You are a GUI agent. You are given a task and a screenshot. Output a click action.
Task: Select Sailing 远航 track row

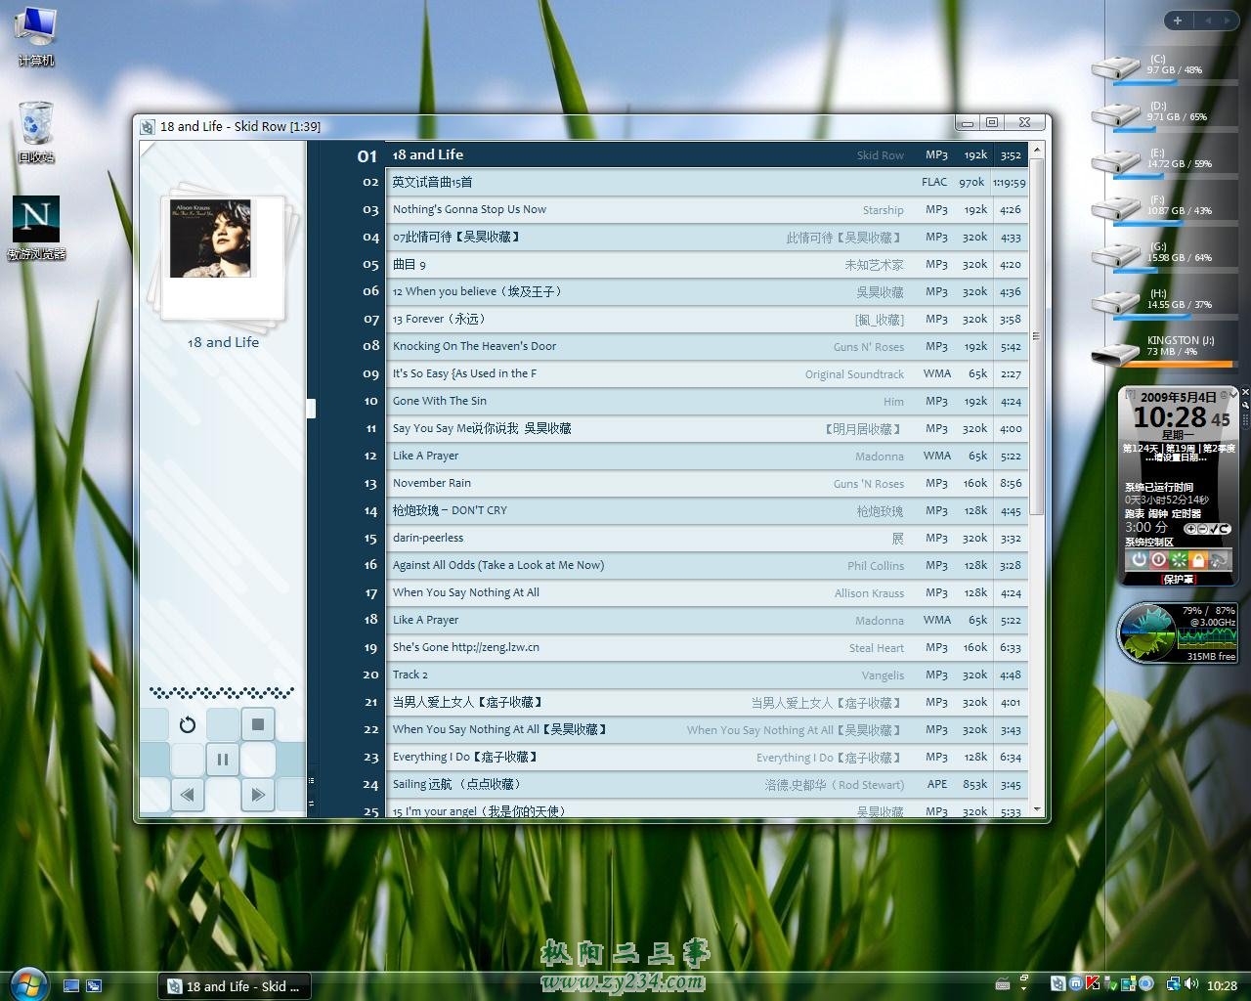click(x=707, y=784)
